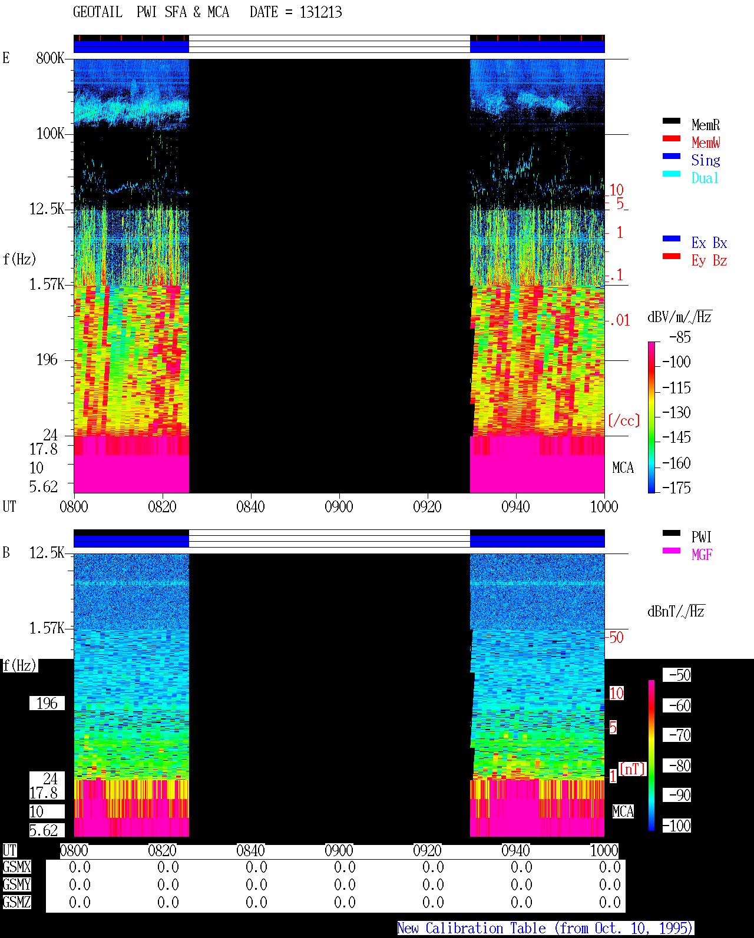Choose the cyan Dual legend swatch
Image resolution: width=754 pixels, height=938 pixels.
coord(672,174)
